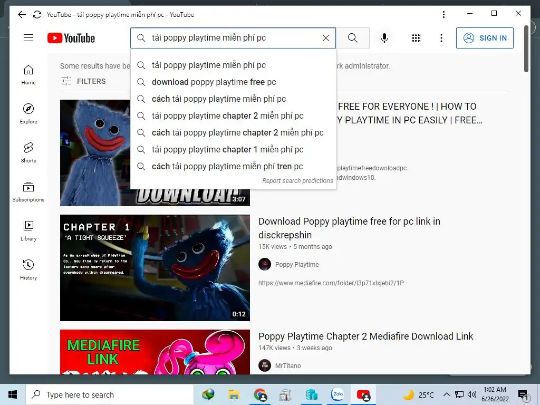
Task: Open the YouTube apps grid
Action: point(416,38)
